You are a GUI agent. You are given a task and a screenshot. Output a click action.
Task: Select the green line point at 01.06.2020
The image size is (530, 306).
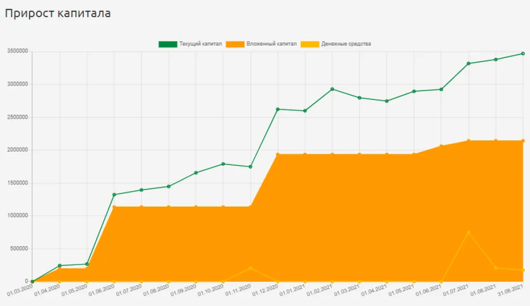tap(114, 195)
